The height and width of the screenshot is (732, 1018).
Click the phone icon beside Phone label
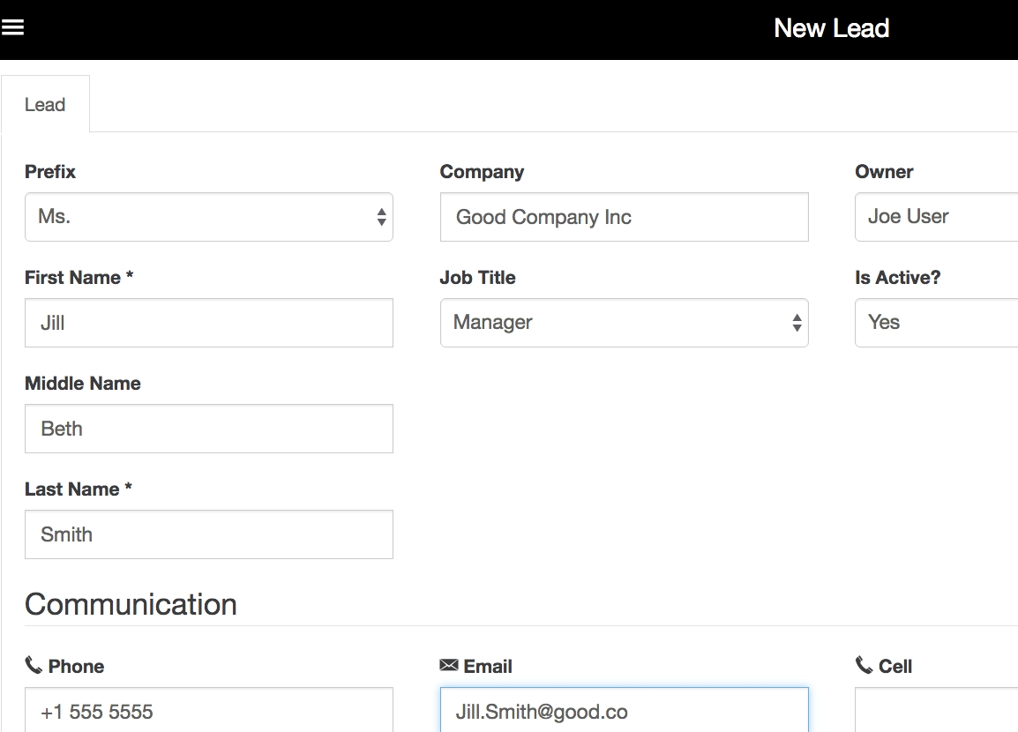(x=34, y=665)
